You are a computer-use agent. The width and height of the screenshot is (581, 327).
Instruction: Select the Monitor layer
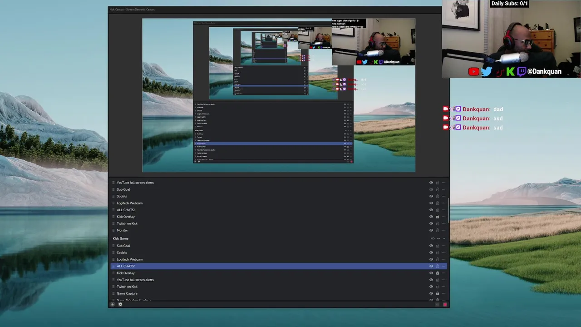279,230
